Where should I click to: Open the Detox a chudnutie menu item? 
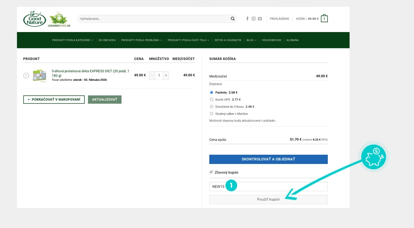click(228, 40)
